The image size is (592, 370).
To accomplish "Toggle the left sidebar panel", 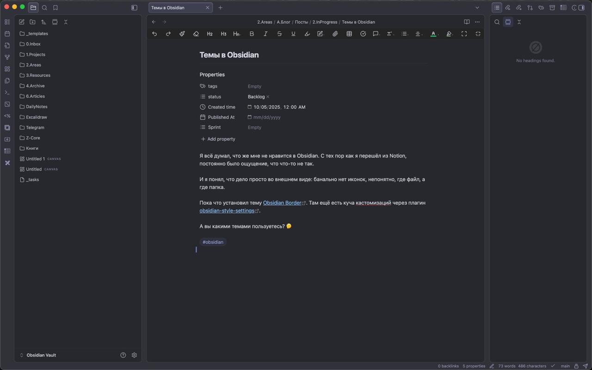I will (134, 7).
